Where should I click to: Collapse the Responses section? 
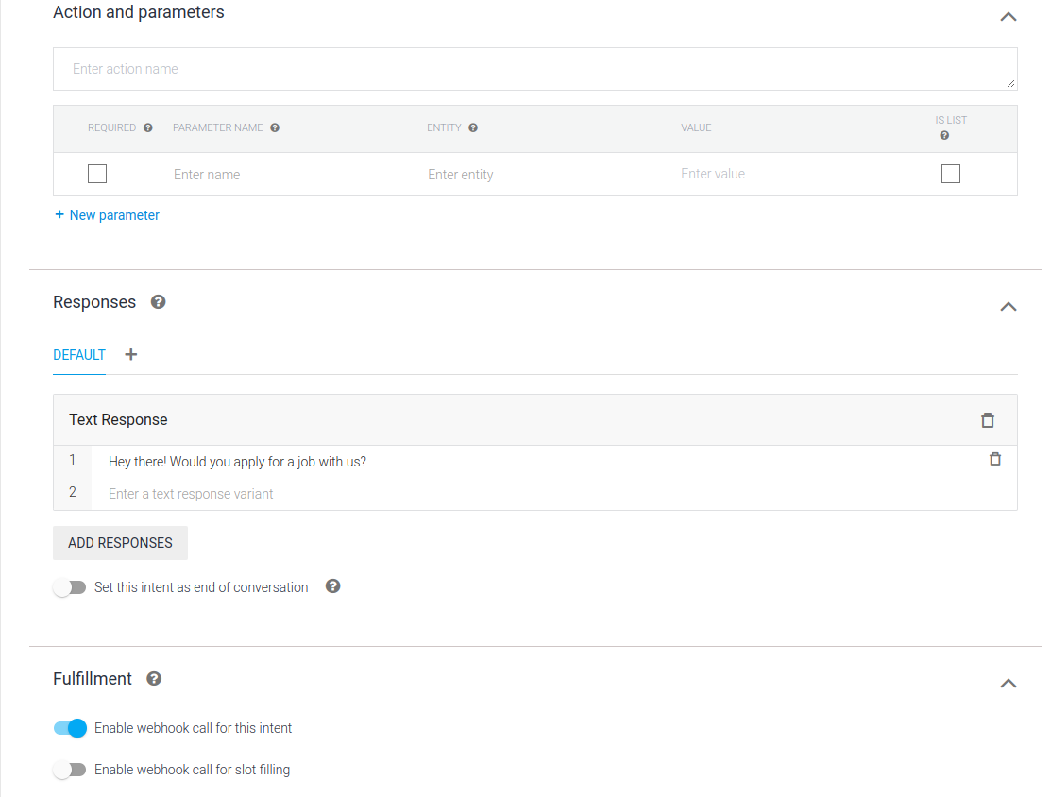(1009, 307)
